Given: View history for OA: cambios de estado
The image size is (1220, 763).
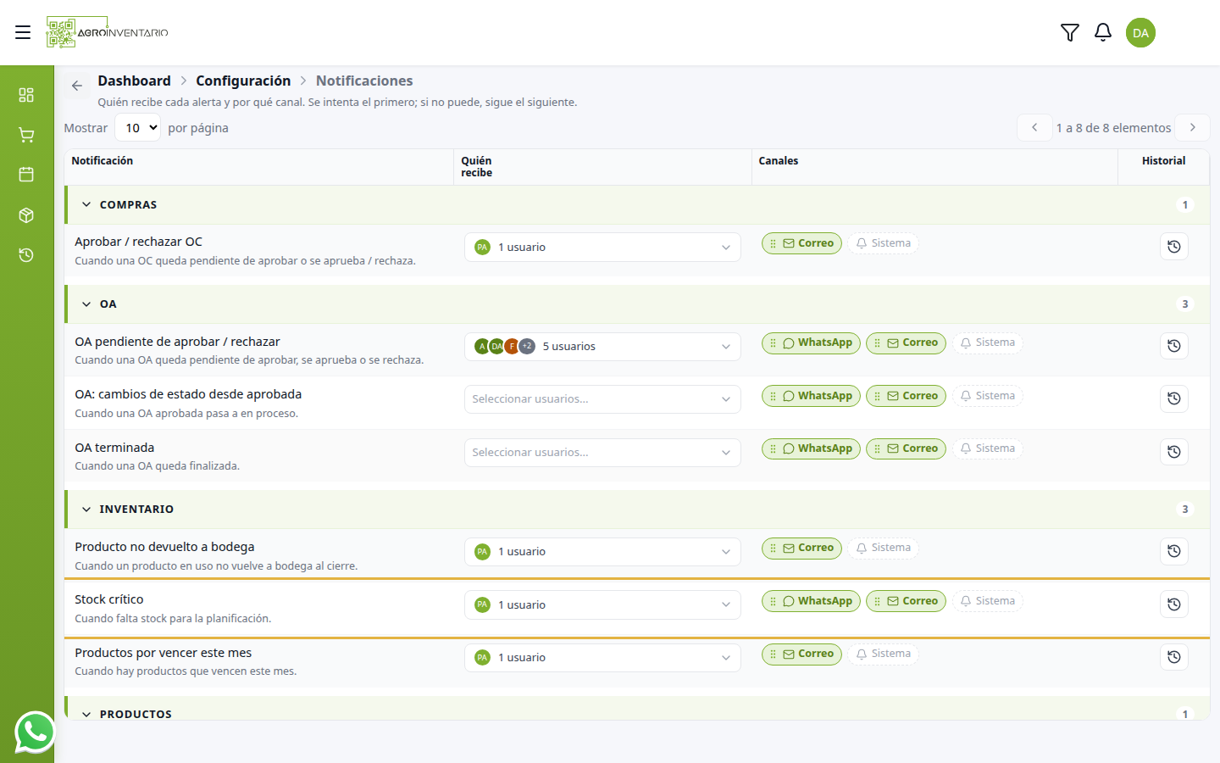Looking at the screenshot, I should [1173, 398].
